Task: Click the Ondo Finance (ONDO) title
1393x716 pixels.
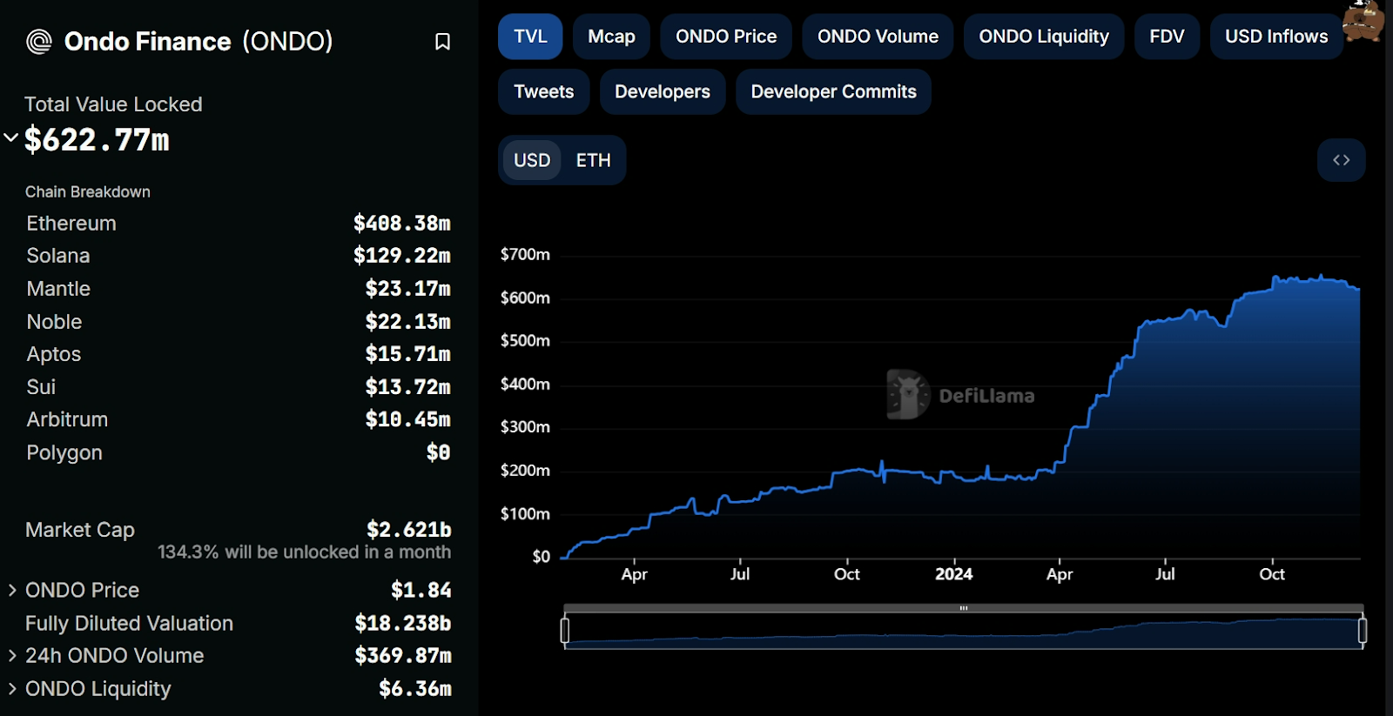Action: [x=199, y=41]
